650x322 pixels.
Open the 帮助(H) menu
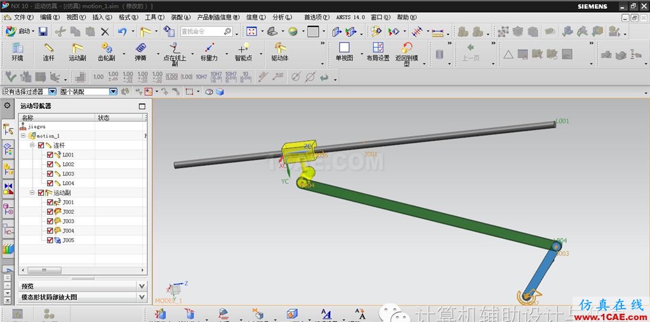pos(407,17)
